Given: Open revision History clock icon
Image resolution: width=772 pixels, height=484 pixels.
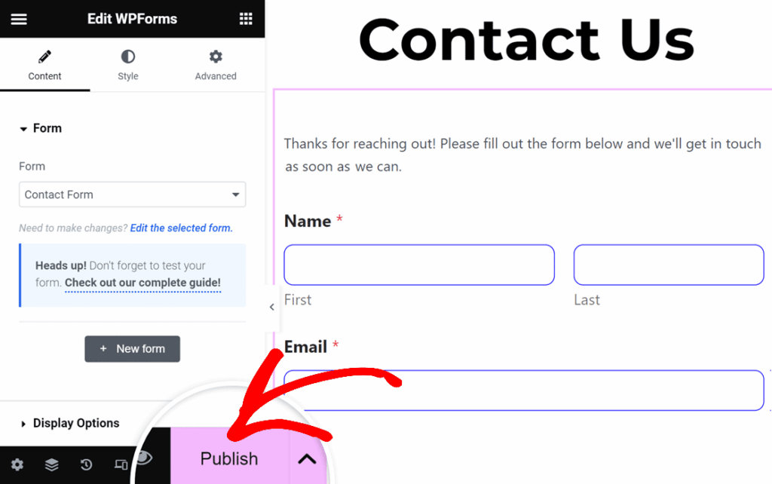Looking at the screenshot, I should pyautogui.click(x=85, y=465).
